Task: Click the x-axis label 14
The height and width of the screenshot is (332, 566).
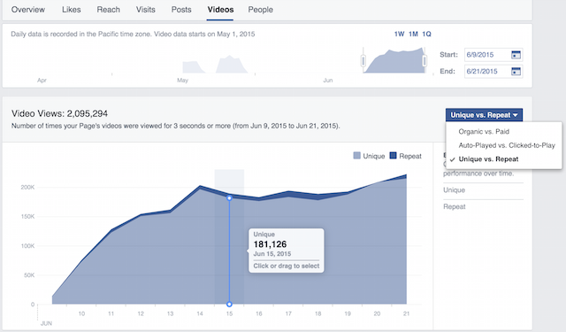Action: pyautogui.click(x=200, y=313)
